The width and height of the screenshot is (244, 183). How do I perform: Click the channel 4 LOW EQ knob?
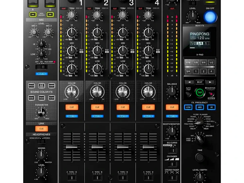148,69
